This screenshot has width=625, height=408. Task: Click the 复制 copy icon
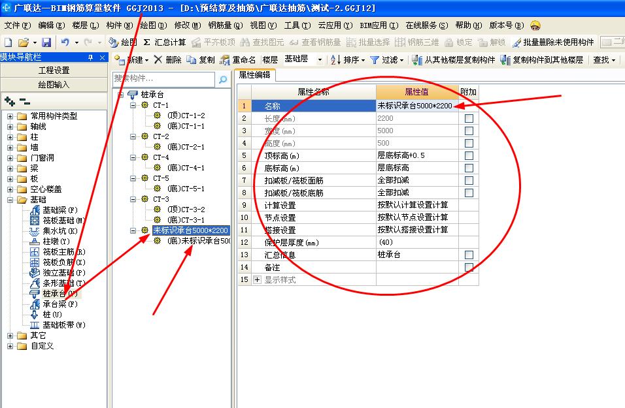(192, 60)
